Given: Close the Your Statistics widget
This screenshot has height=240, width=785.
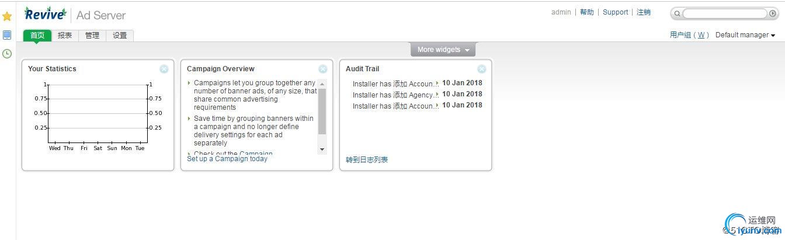Looking at the screenshot, I should pos(164,69).
